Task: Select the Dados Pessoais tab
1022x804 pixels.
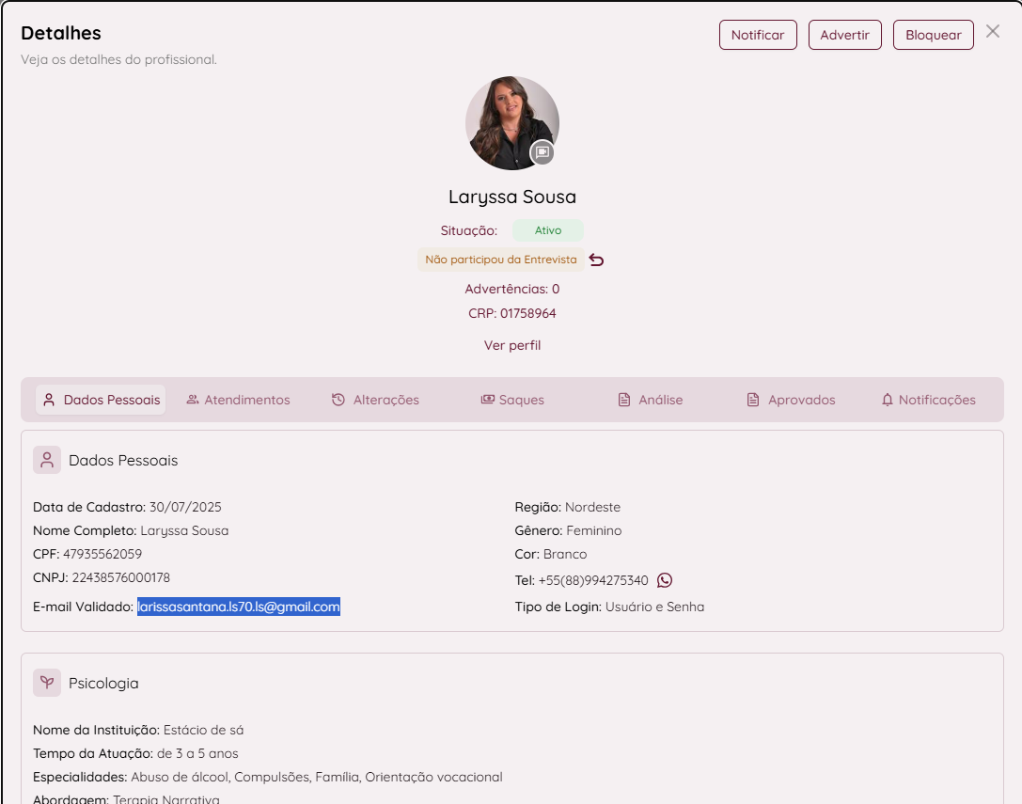Action: point(102,400)
